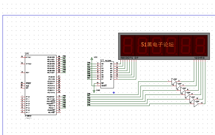Click the P30 net terminal beside U4
Image resolution: width=215 pixels, height=135 pixels.
click(64, 96)
